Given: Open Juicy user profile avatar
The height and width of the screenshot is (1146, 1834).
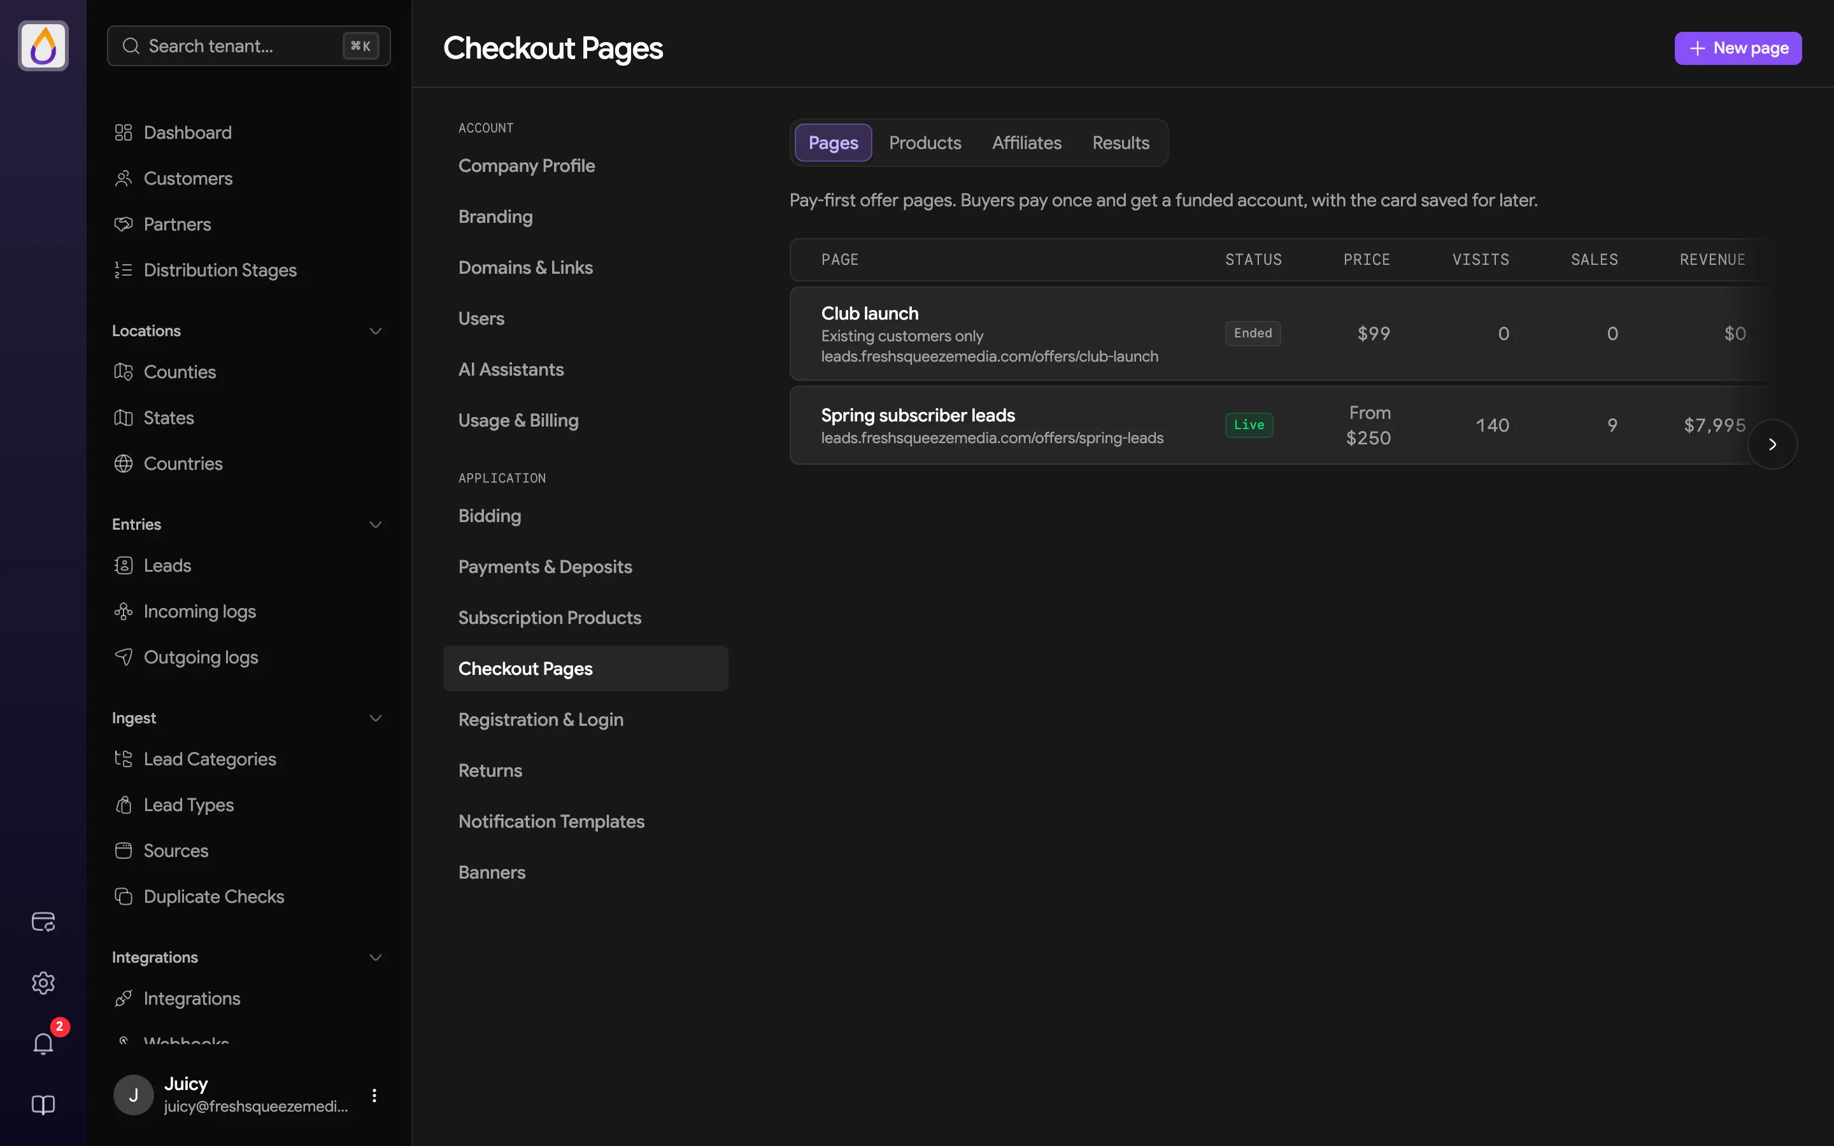Looking at the screenshot, I should point(133,1095).
